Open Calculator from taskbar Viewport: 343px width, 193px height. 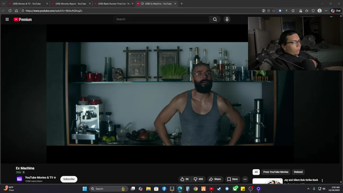click(188, 189)
